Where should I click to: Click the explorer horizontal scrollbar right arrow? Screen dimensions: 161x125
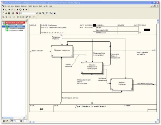24,118
